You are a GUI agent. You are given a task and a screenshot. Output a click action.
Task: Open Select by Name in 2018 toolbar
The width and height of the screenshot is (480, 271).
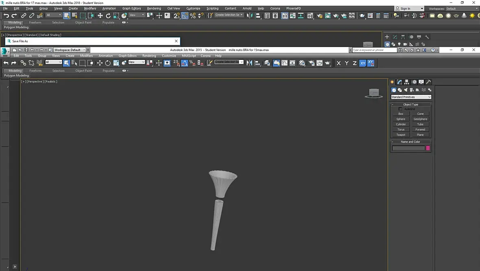(x=74, y=15)
